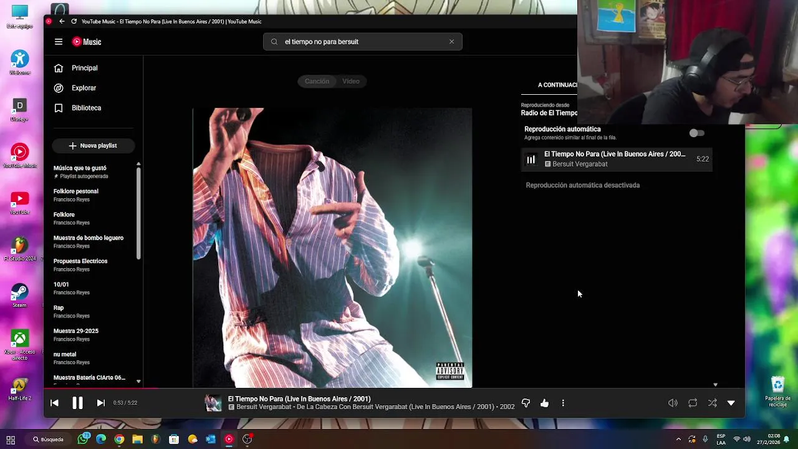The height and width of the screenshot is (449, 798).
Task: Switch to the Canción view
Action: (x=317, y=81)
